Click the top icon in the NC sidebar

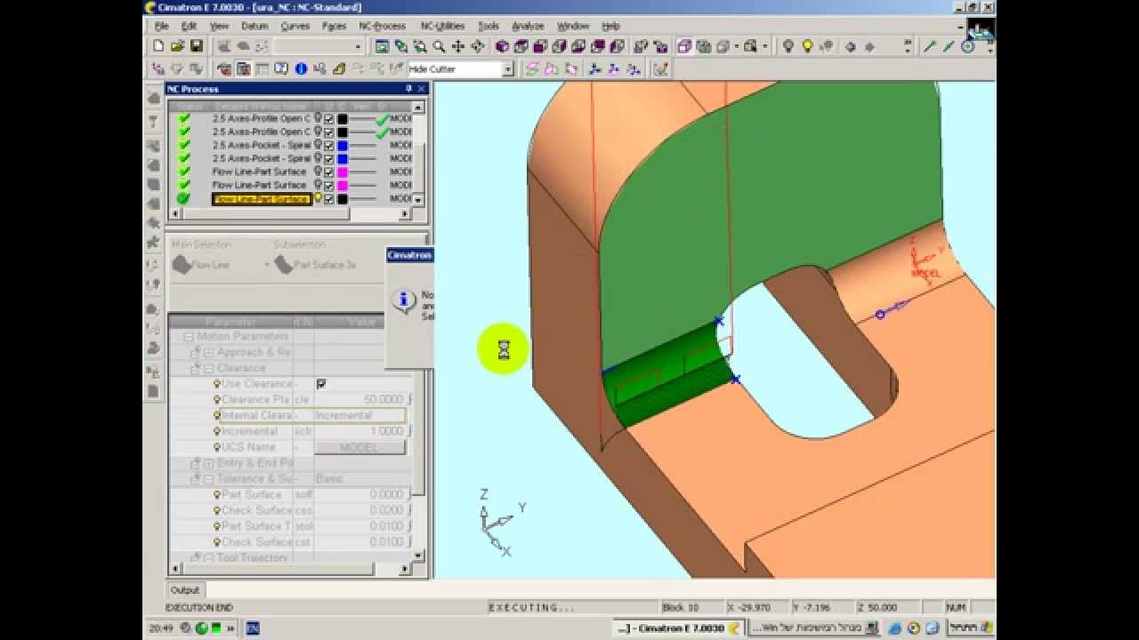click(x=153, y=98)
